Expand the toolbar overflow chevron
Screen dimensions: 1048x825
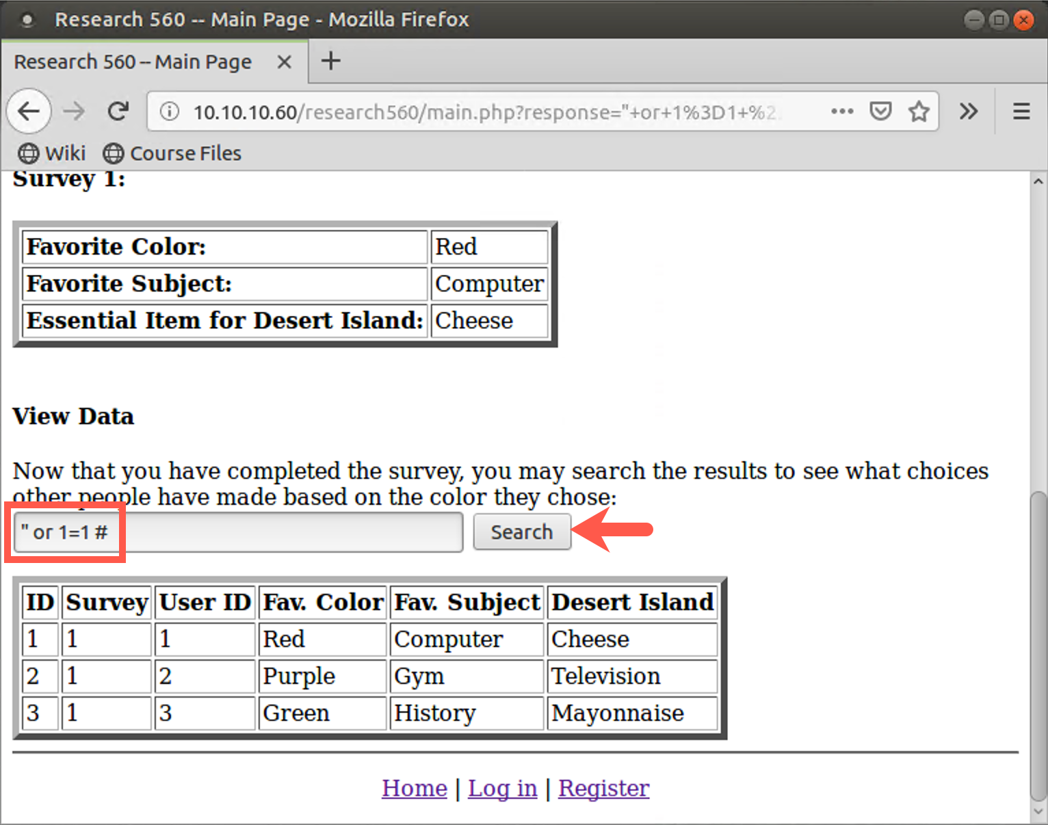pyautogui.click(x=968, y=111)
